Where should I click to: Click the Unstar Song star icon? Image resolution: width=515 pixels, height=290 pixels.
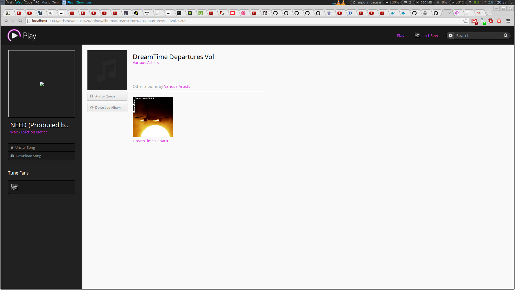click(x=12, y=147)
